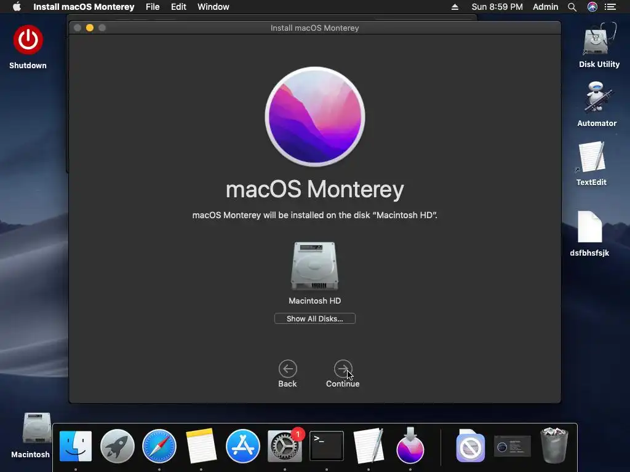Open the Apple menu
This screenshot has width=630, height=472.
[x=17, y=7]
